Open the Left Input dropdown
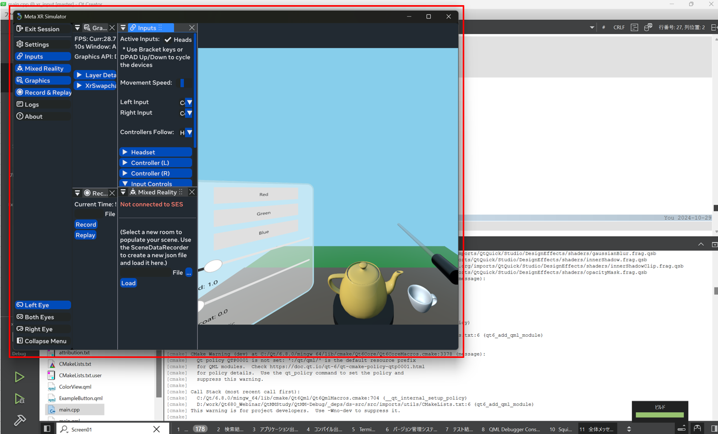The image size is (718, 434). [x=189, y=102]
